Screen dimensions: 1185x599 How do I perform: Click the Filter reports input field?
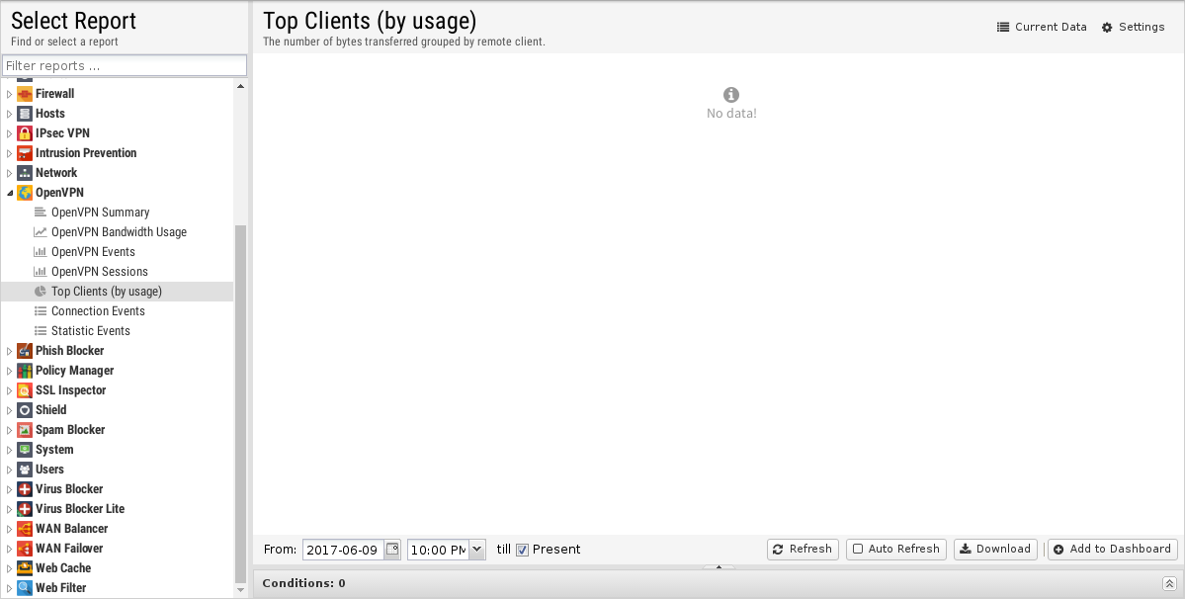tap(125, 65)
